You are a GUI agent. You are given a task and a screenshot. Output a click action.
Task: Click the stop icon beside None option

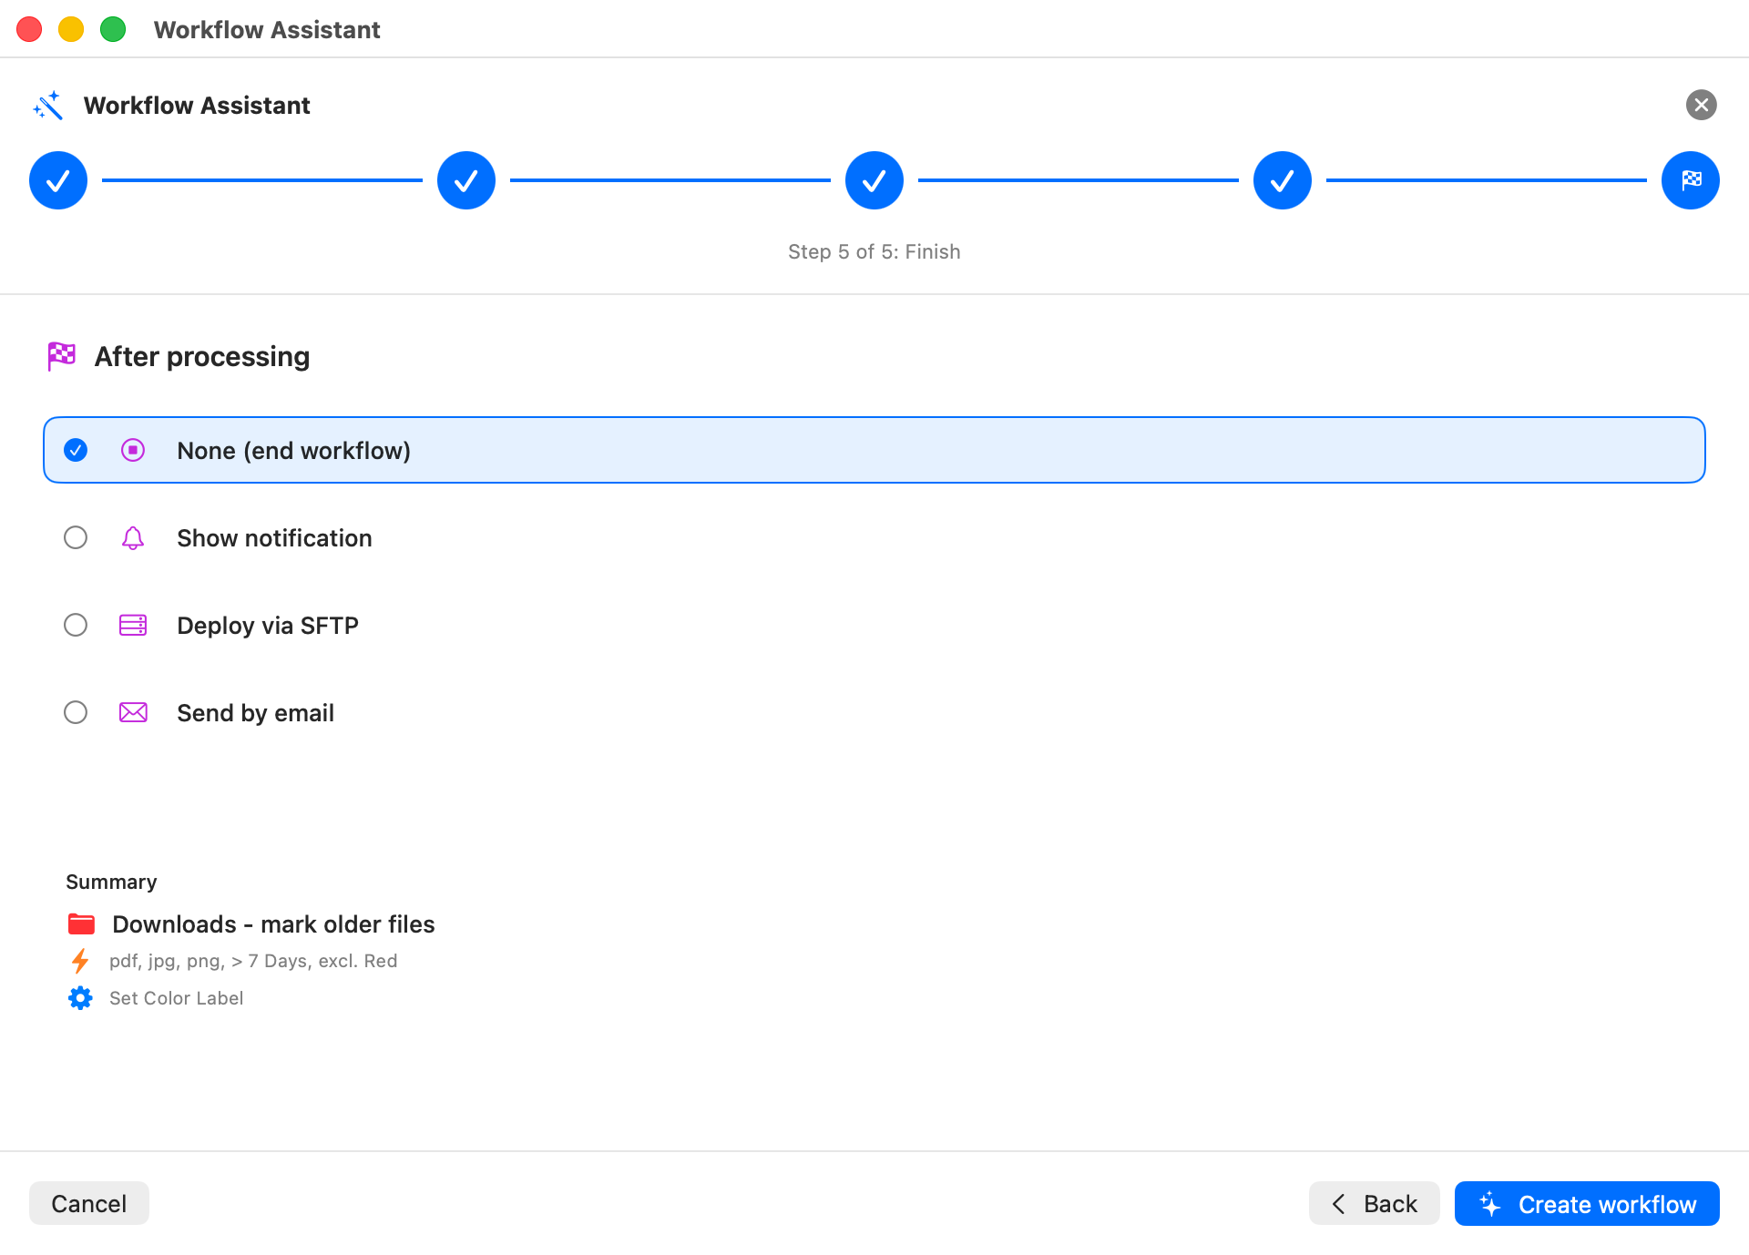(133, 450)
